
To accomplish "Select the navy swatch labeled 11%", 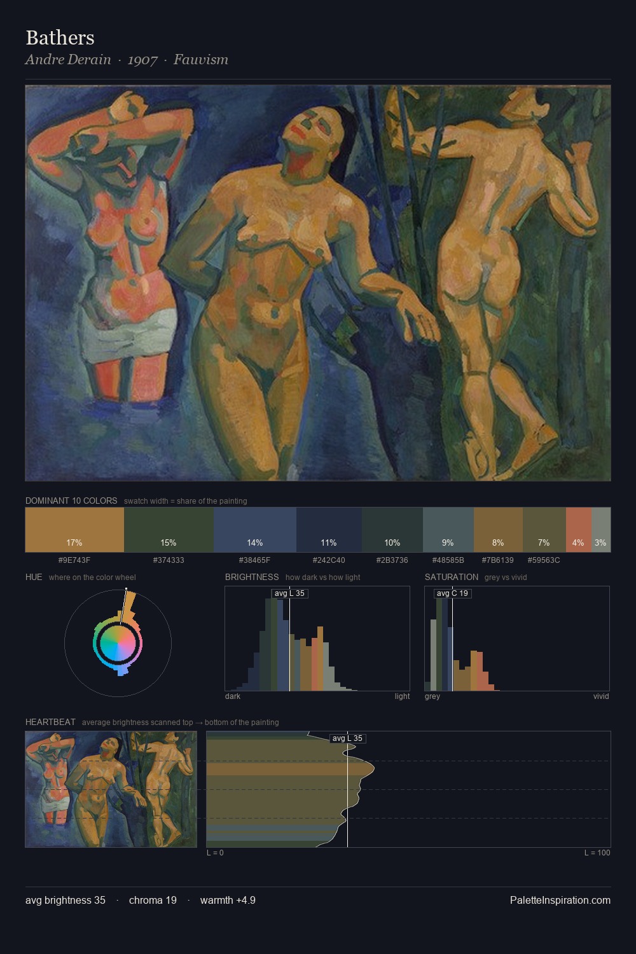I will [329, 529].
